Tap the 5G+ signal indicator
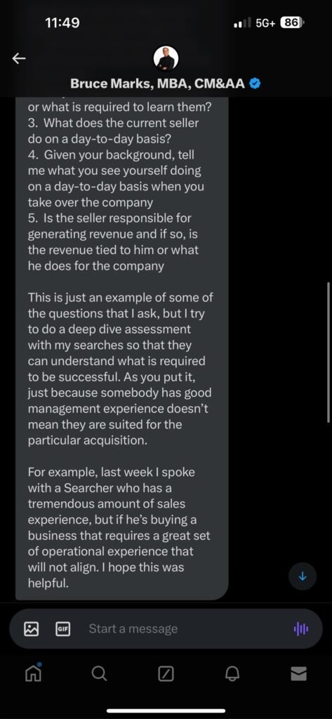The width and height of the screenshot is (332, 719). pos(265,23)
